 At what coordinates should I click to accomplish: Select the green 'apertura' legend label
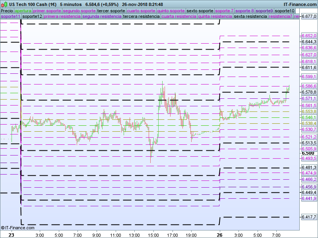click(23, 11)
